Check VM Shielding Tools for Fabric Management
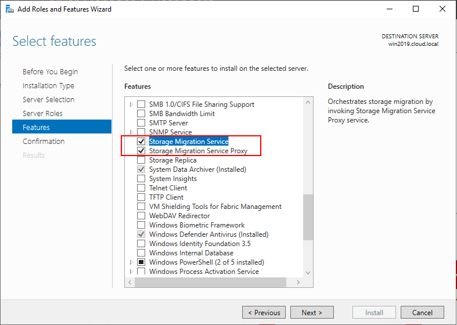 (141, 207)
